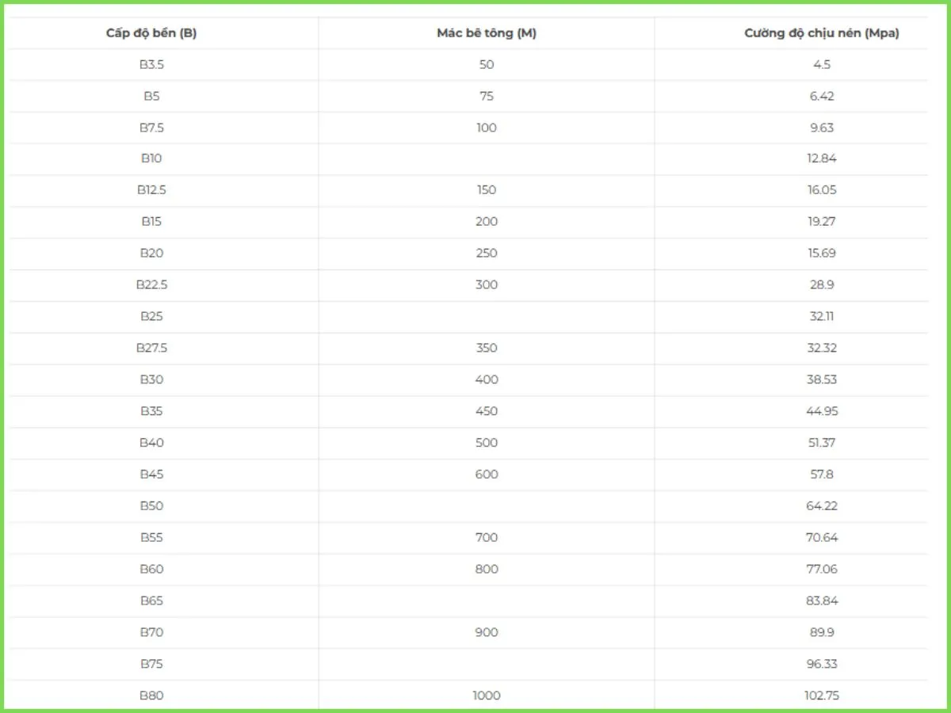The width and height of the screenshot is (951, 713).
Task: Select the B65 grade cell
Action: tap(151, 601)
